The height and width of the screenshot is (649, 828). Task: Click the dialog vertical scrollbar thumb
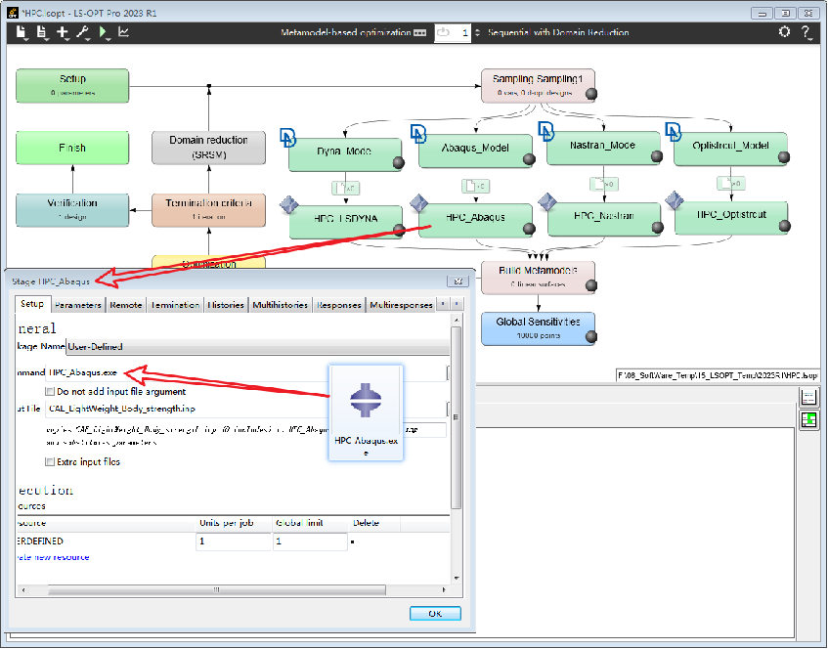point(457,417)
